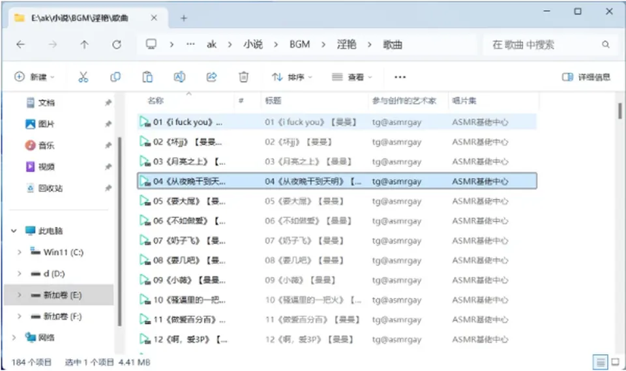Sort by # track number column header

point(241,100)
